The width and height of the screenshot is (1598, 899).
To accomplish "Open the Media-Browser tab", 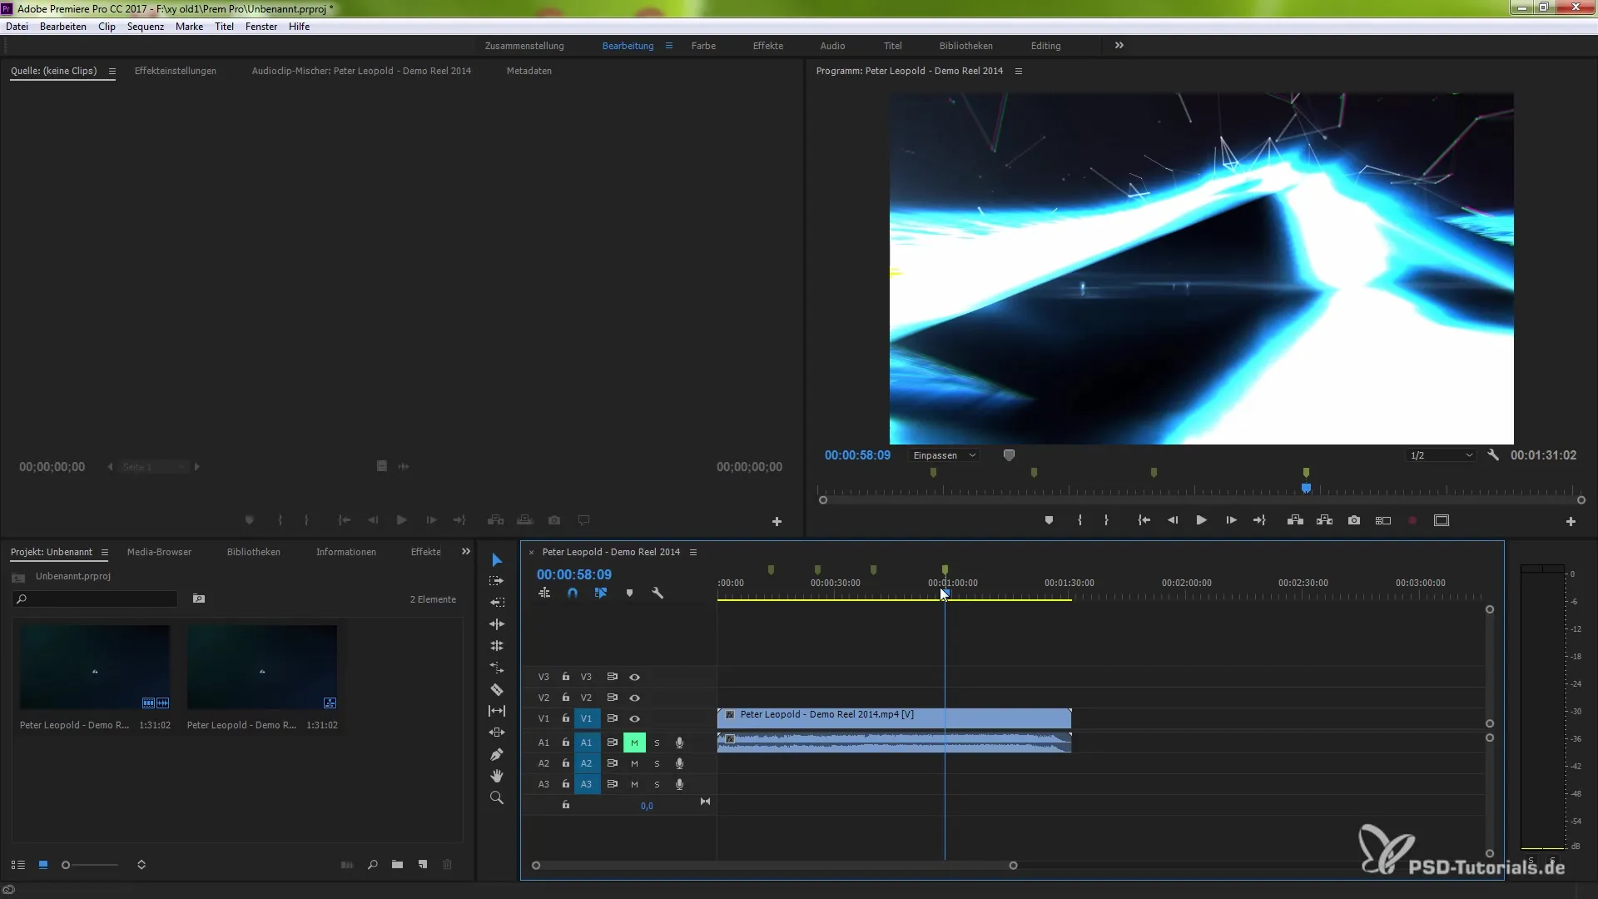I will pyautogui.click(x=159, y=552).
